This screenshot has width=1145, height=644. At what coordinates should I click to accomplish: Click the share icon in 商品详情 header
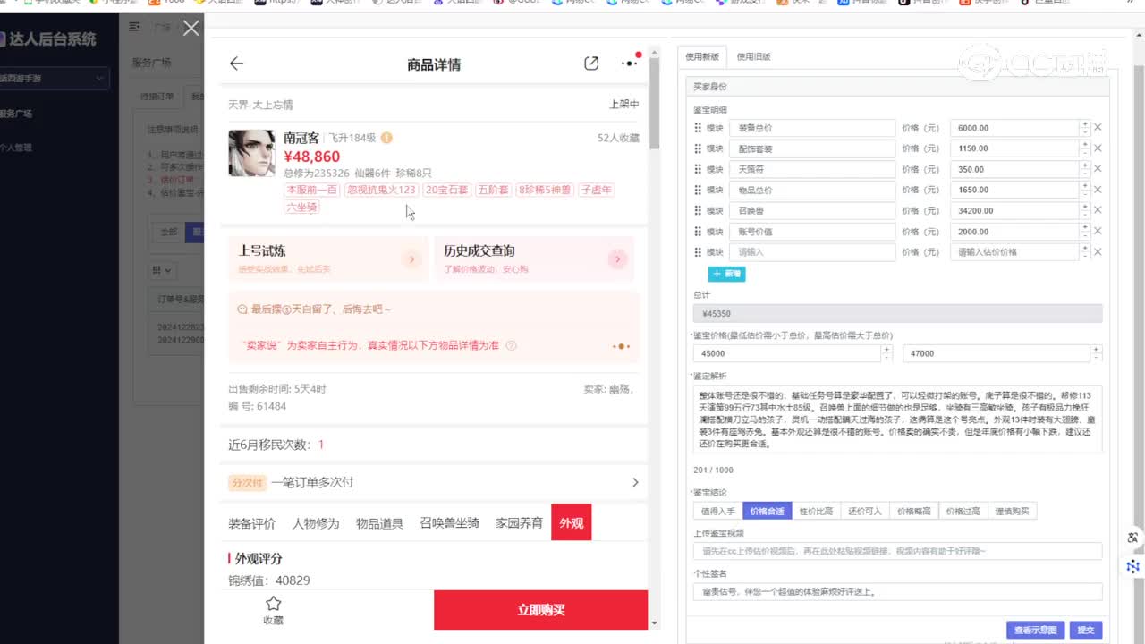591,64
